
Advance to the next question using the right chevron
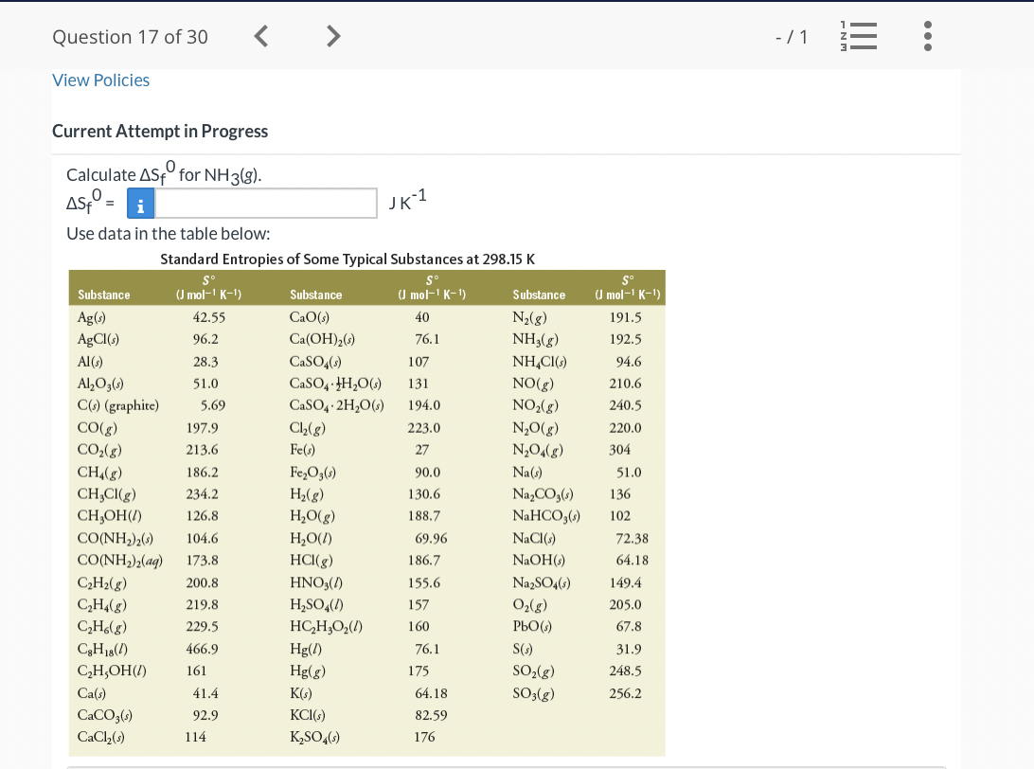[x=332, y=35]
